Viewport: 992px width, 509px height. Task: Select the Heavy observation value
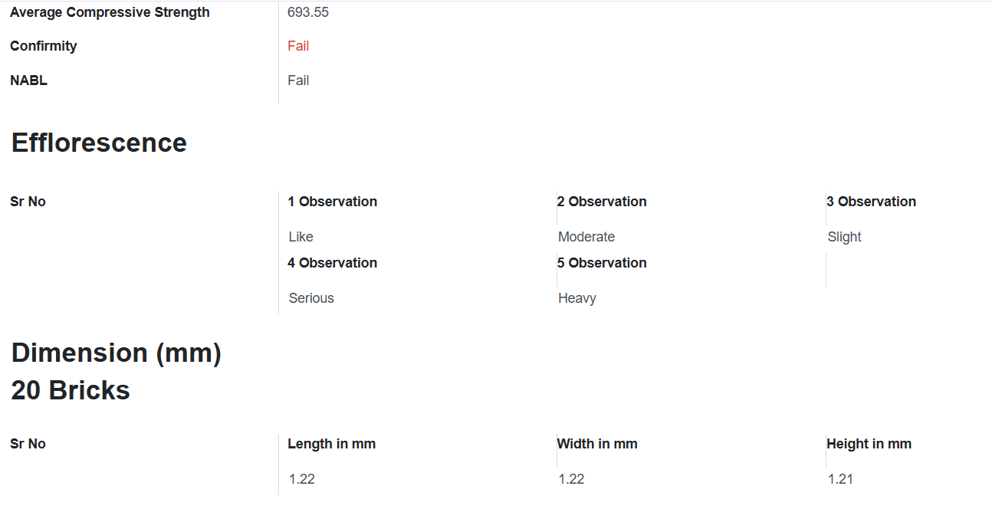point(577,298)
